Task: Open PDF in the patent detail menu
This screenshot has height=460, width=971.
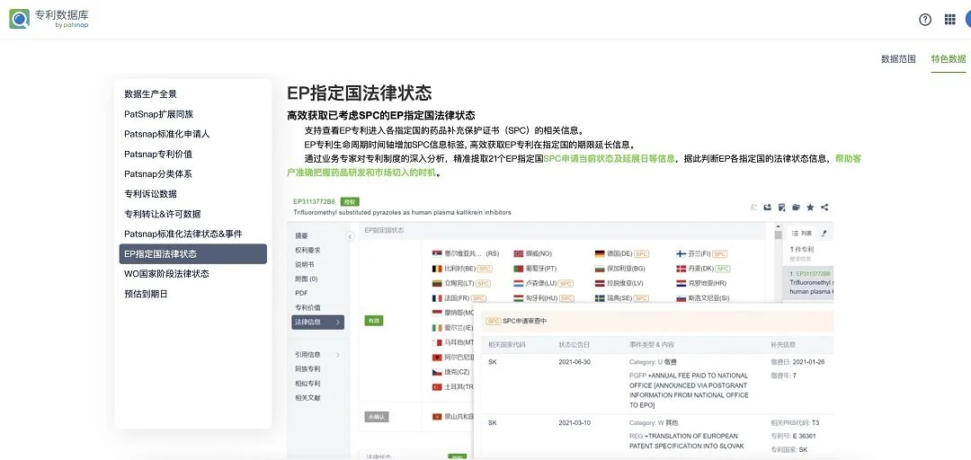Action: 301,293
